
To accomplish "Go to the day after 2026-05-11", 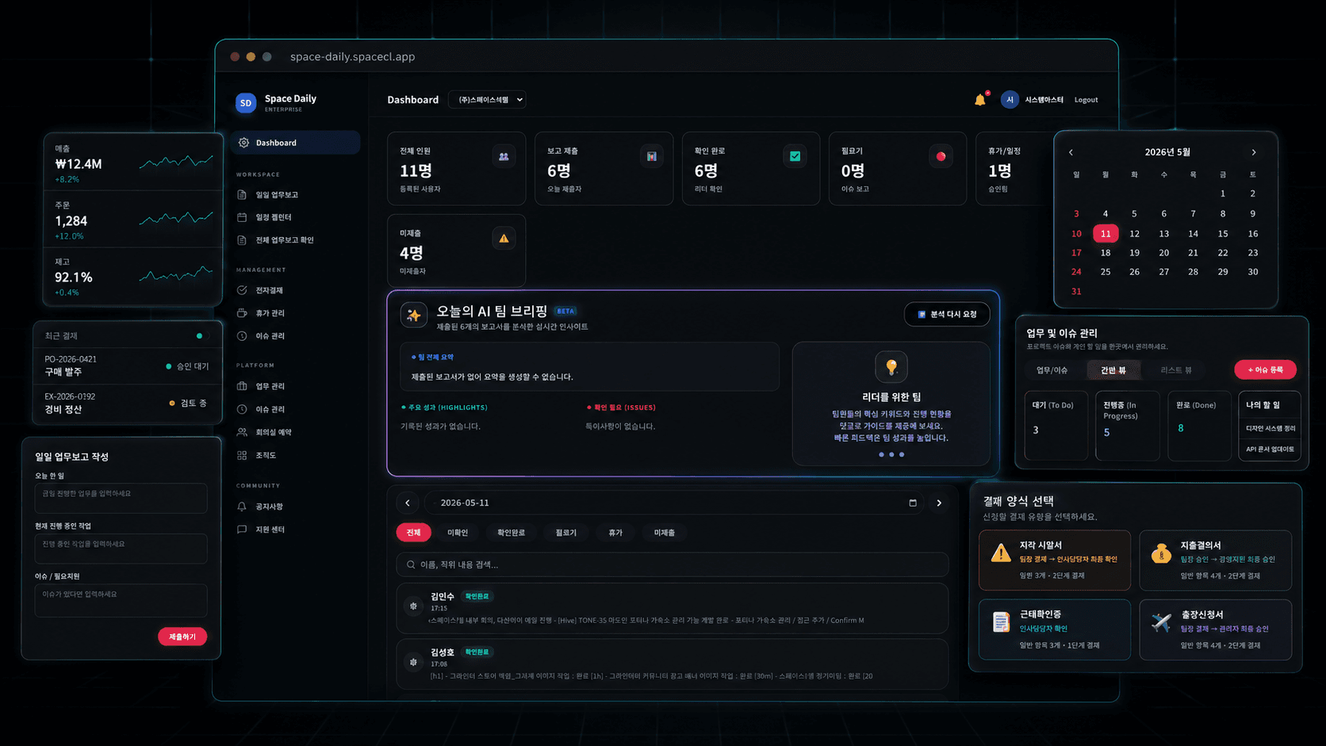I will (x=939, y=503).
